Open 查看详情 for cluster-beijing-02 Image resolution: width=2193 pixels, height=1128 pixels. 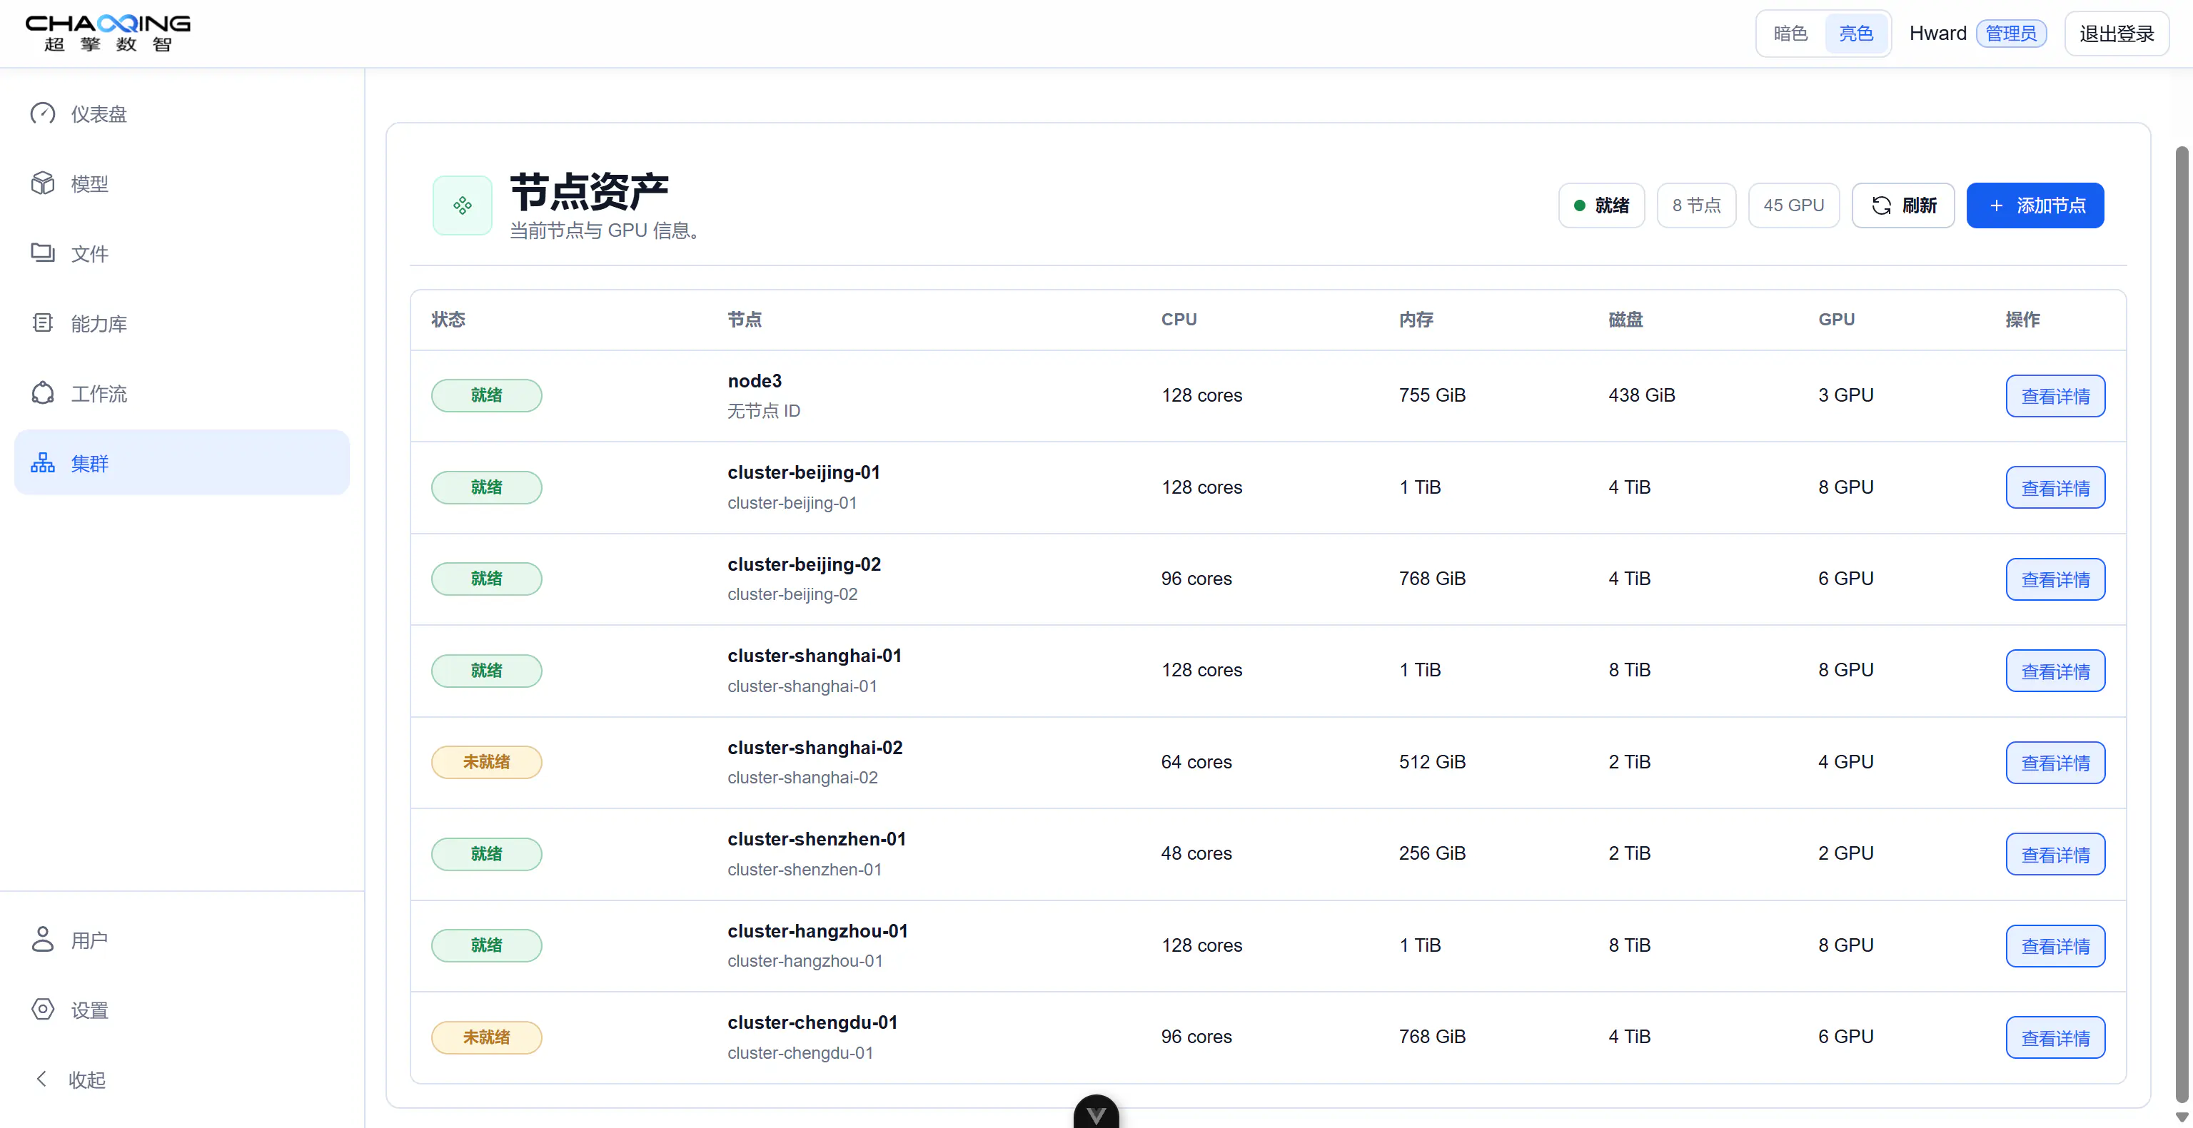(2055, 579)
